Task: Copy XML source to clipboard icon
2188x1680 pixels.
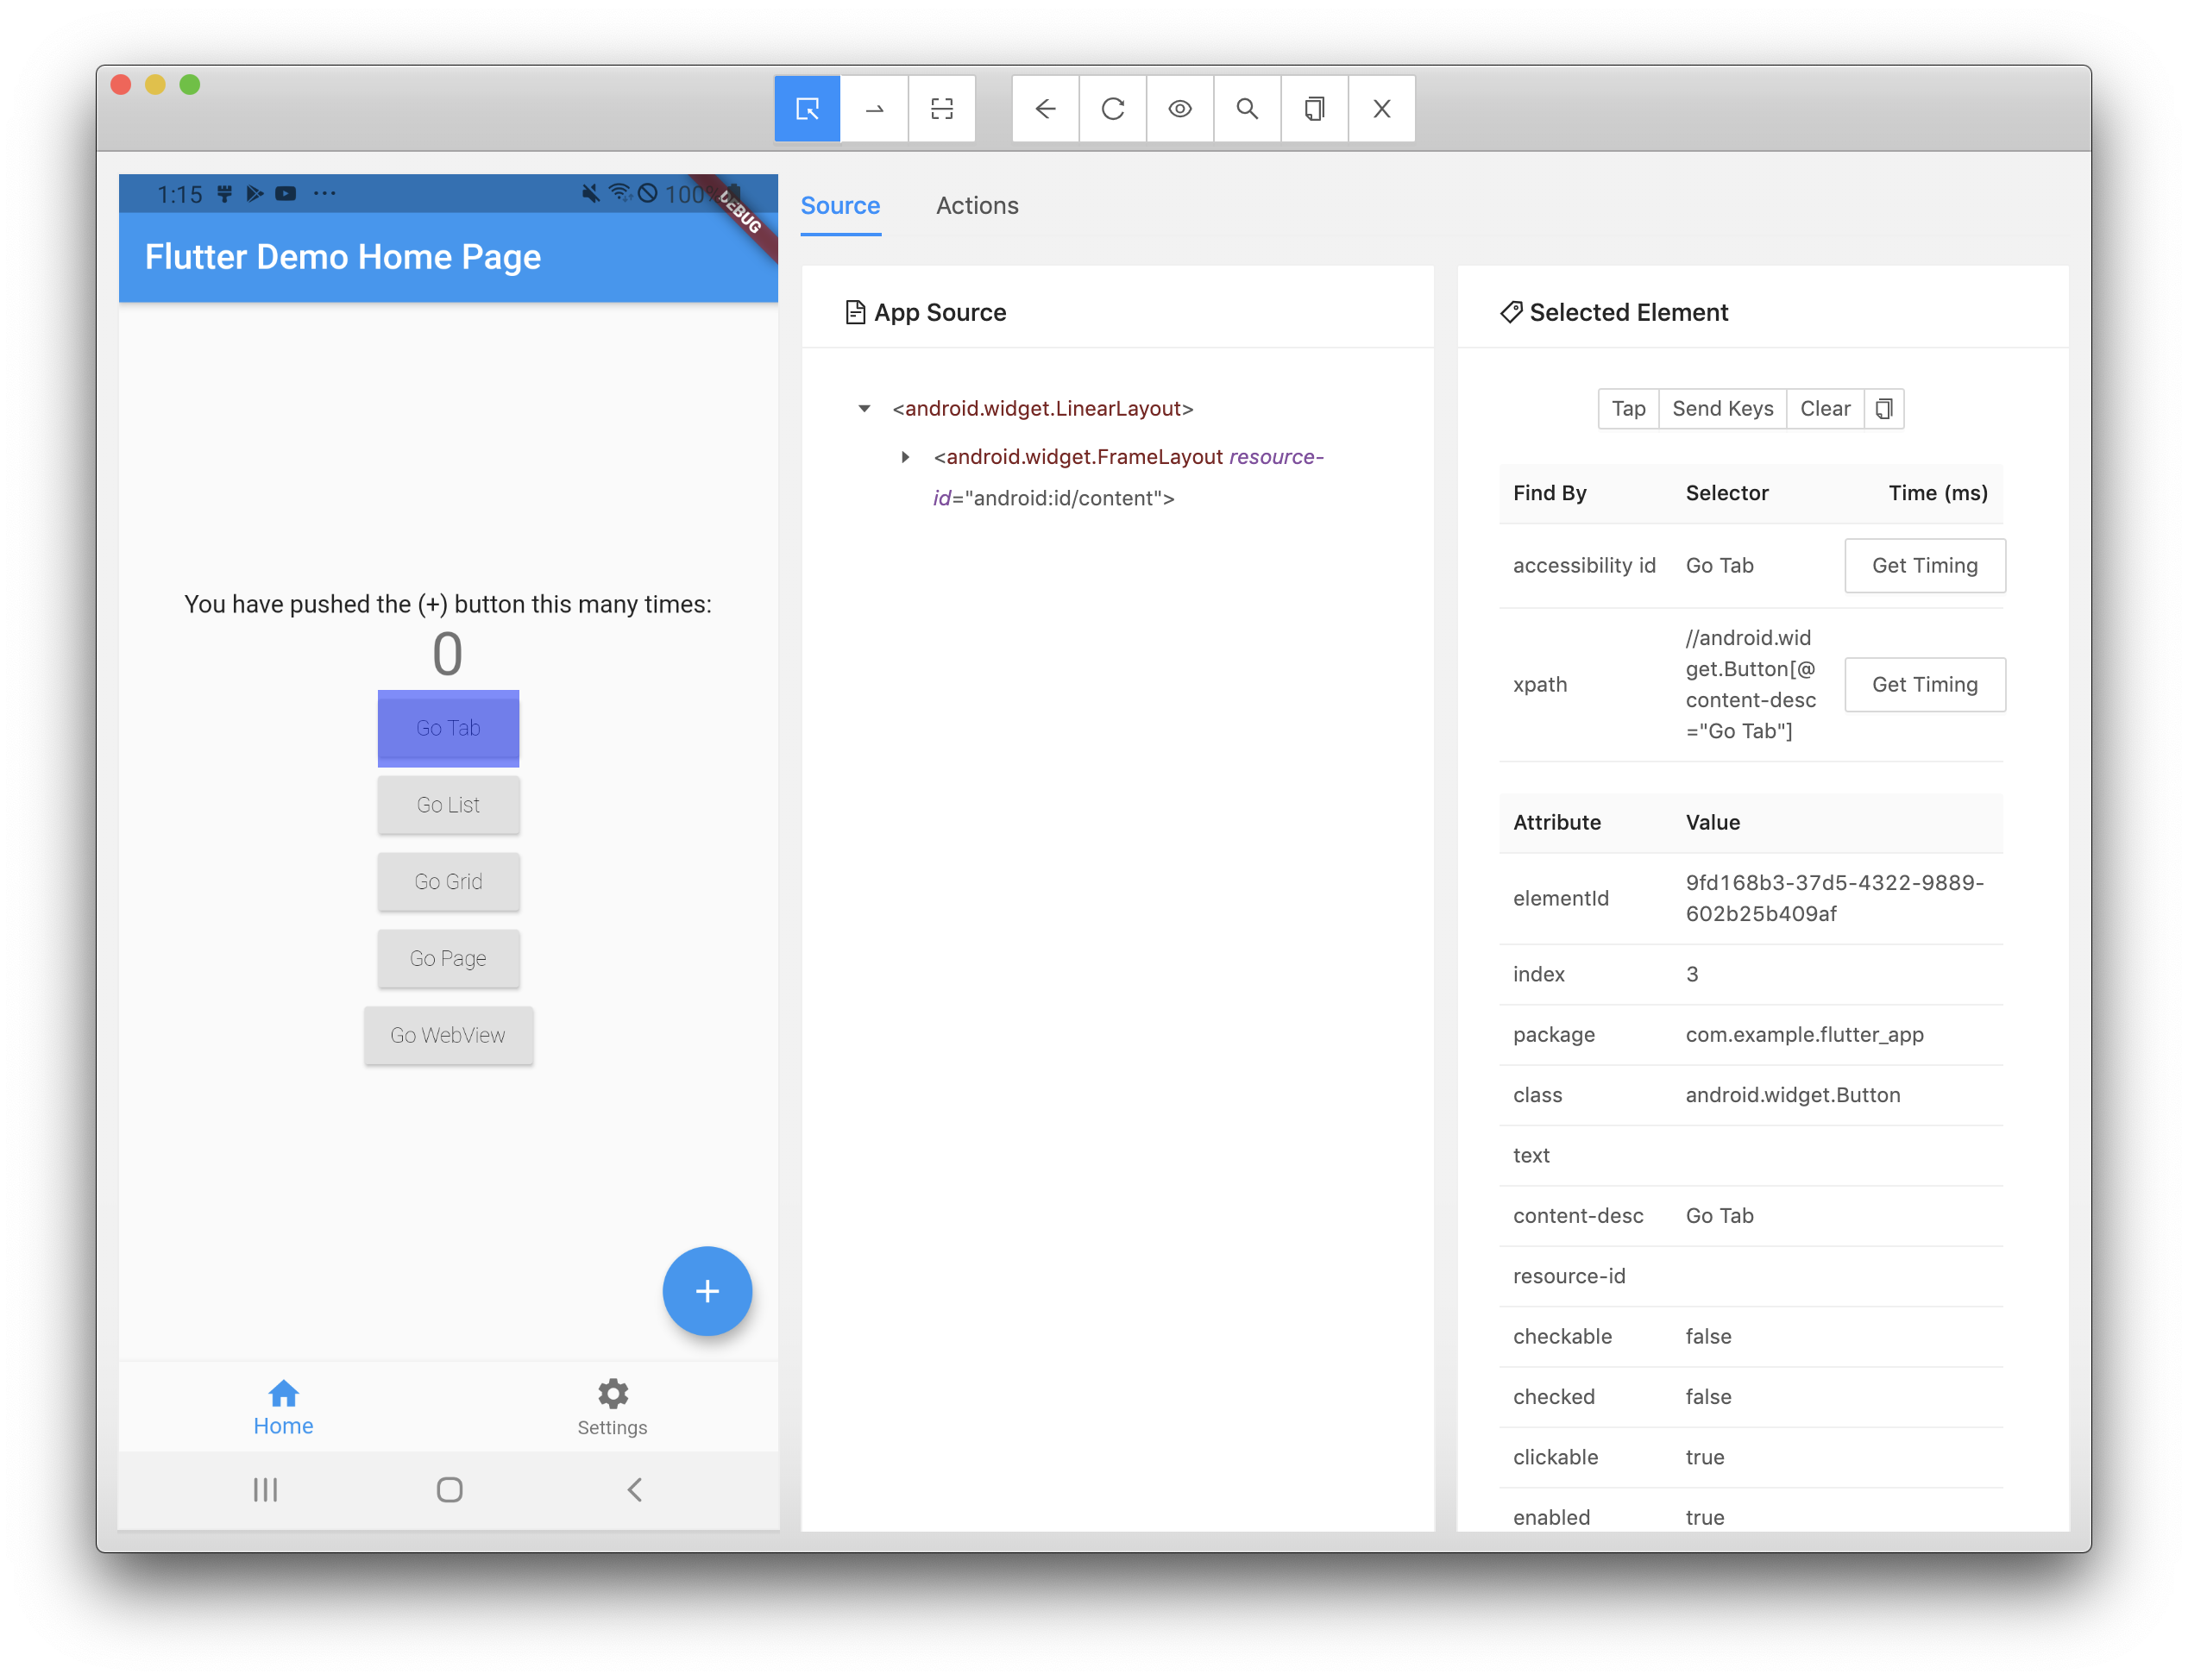Action: pos(1315,108)
